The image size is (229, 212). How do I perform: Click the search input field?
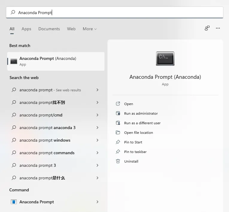coord(120,13)
